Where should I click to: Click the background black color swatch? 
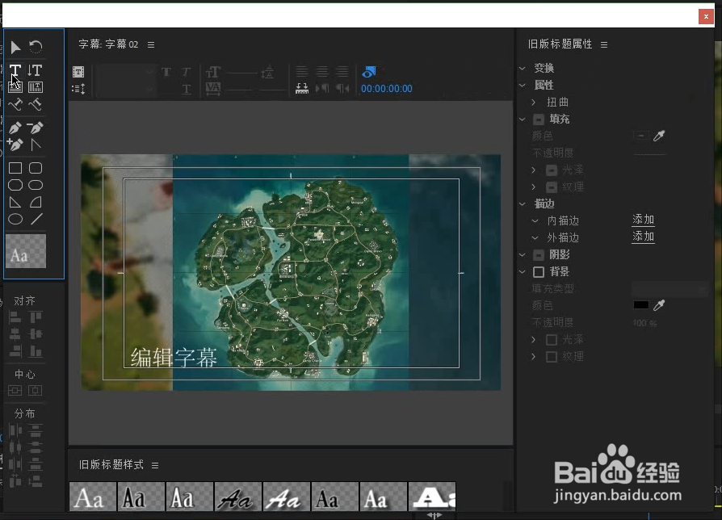(641, 305)
